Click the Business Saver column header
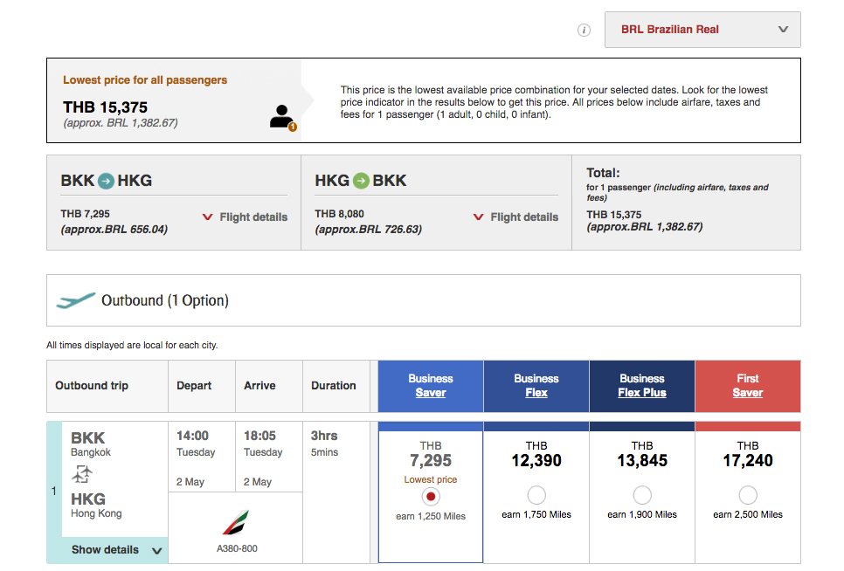Viewport: 844px width, 571px height. click(x=430, y=386)
